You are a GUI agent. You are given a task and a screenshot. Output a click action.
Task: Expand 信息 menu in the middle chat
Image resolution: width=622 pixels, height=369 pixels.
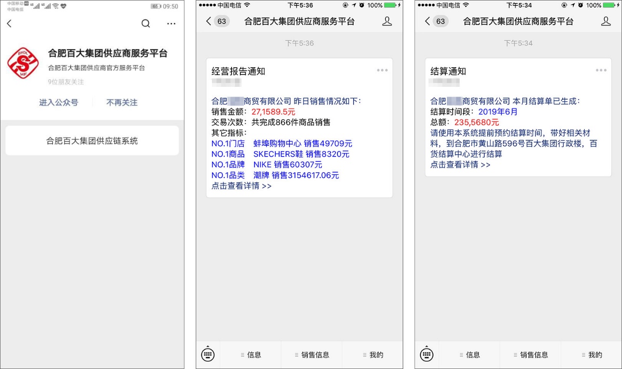tap(251, 355)
